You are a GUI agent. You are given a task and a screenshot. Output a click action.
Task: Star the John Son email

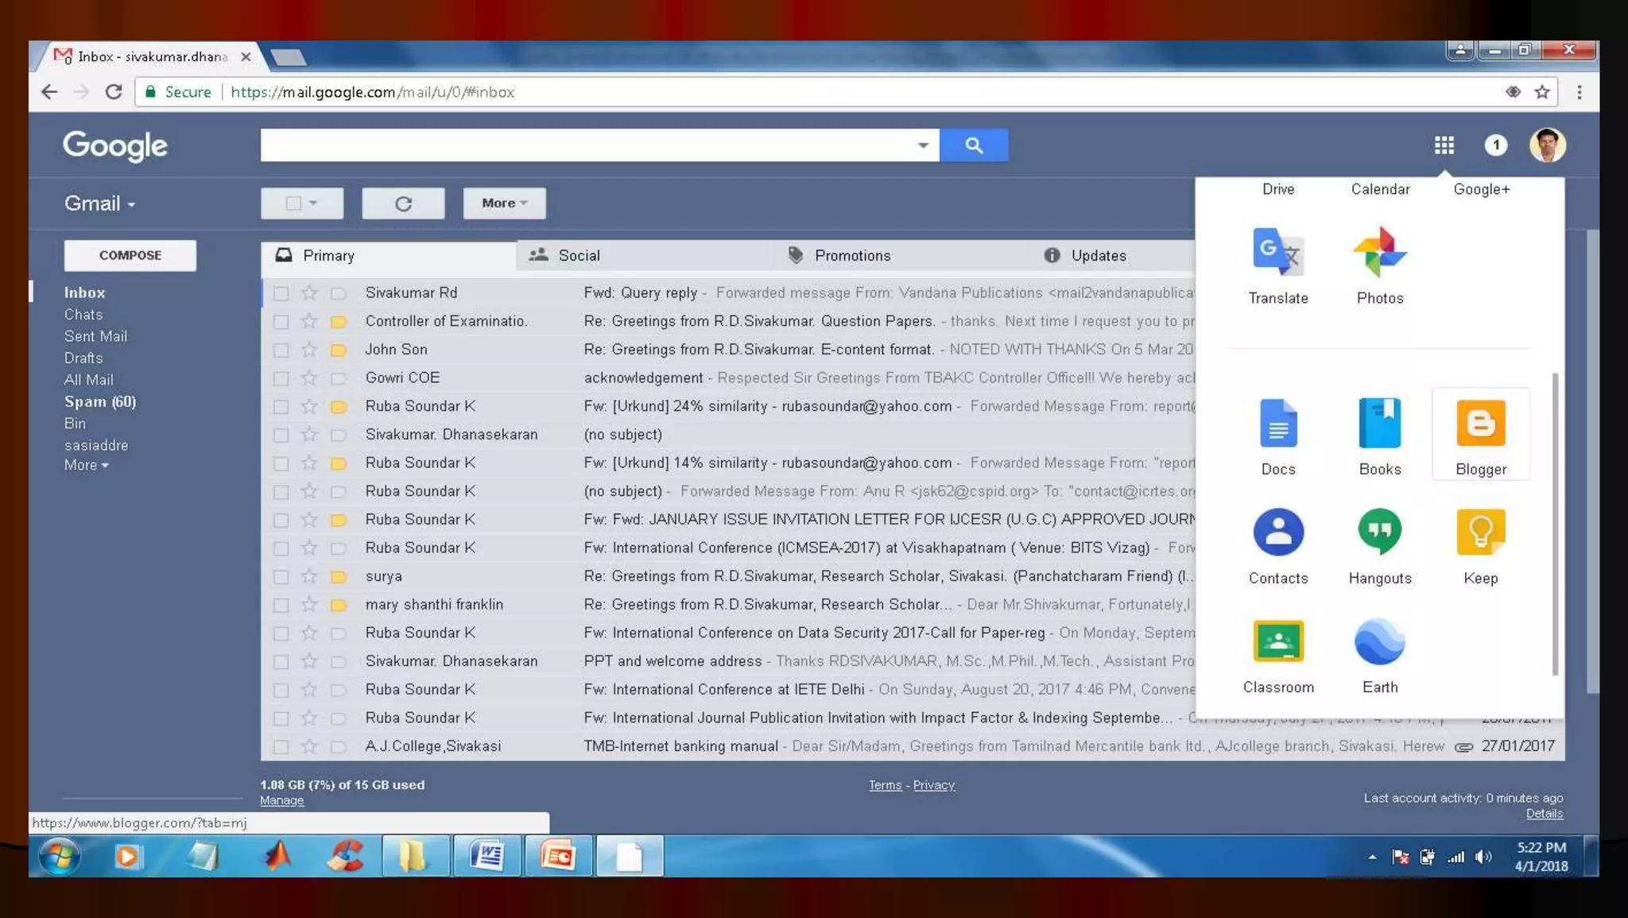click(309, 350)
